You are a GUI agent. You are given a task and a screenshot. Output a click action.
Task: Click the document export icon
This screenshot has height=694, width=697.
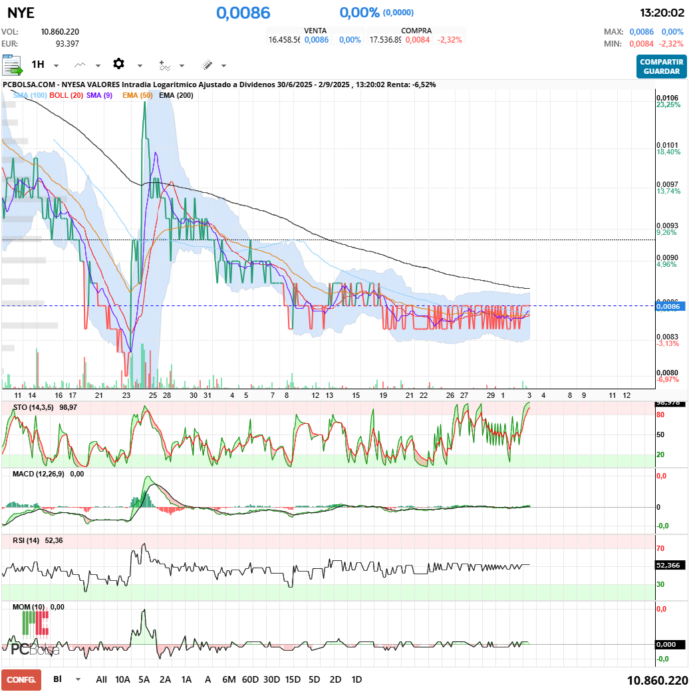(12, 65)
